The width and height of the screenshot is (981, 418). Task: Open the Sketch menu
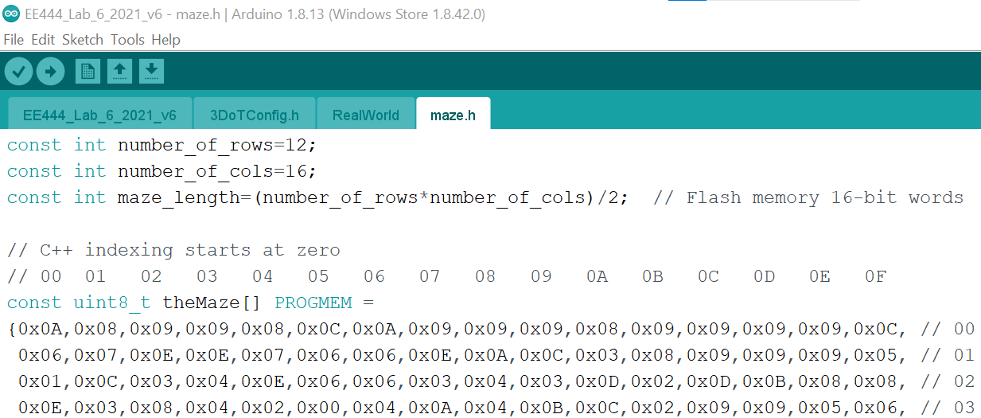(83, 39)
